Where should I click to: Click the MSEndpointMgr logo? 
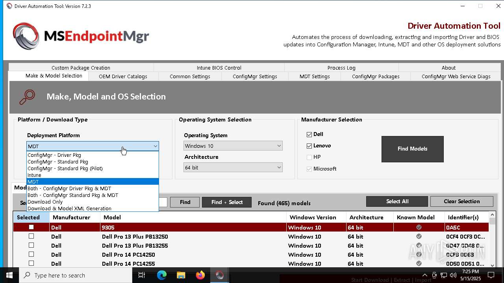pyautogui.click(x=81, y=36)
